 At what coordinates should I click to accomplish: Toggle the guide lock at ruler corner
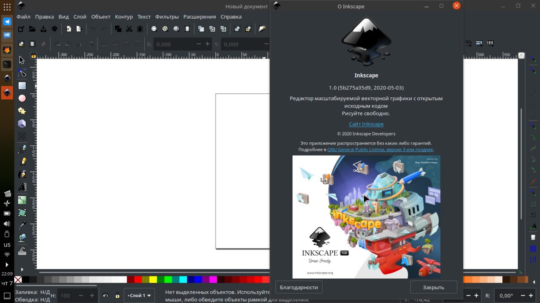pyautogui.click(x=33, y=55)
